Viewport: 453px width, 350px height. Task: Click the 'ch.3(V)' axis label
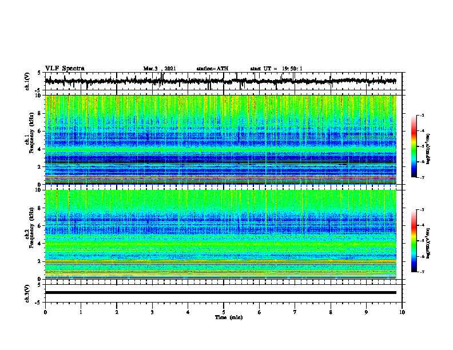27,293
